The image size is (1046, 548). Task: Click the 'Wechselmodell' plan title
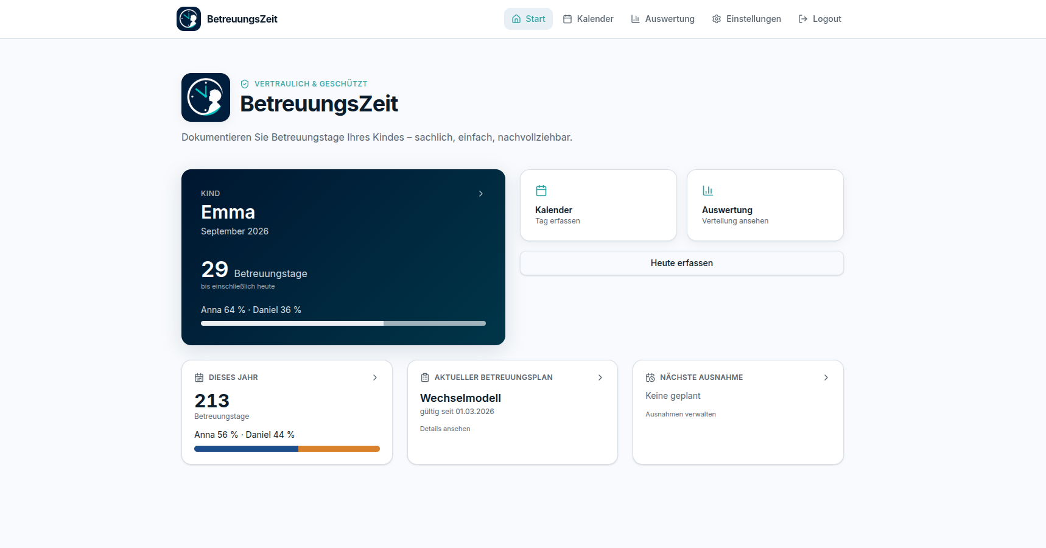[x=460, y=398]
